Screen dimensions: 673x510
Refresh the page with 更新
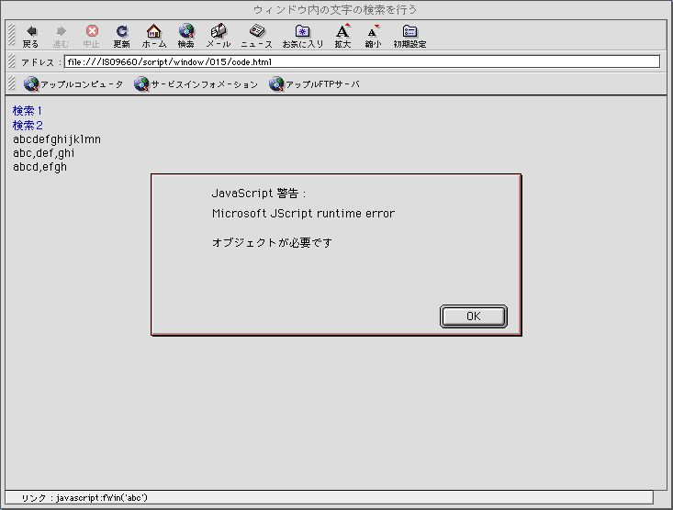click(121, 36)
